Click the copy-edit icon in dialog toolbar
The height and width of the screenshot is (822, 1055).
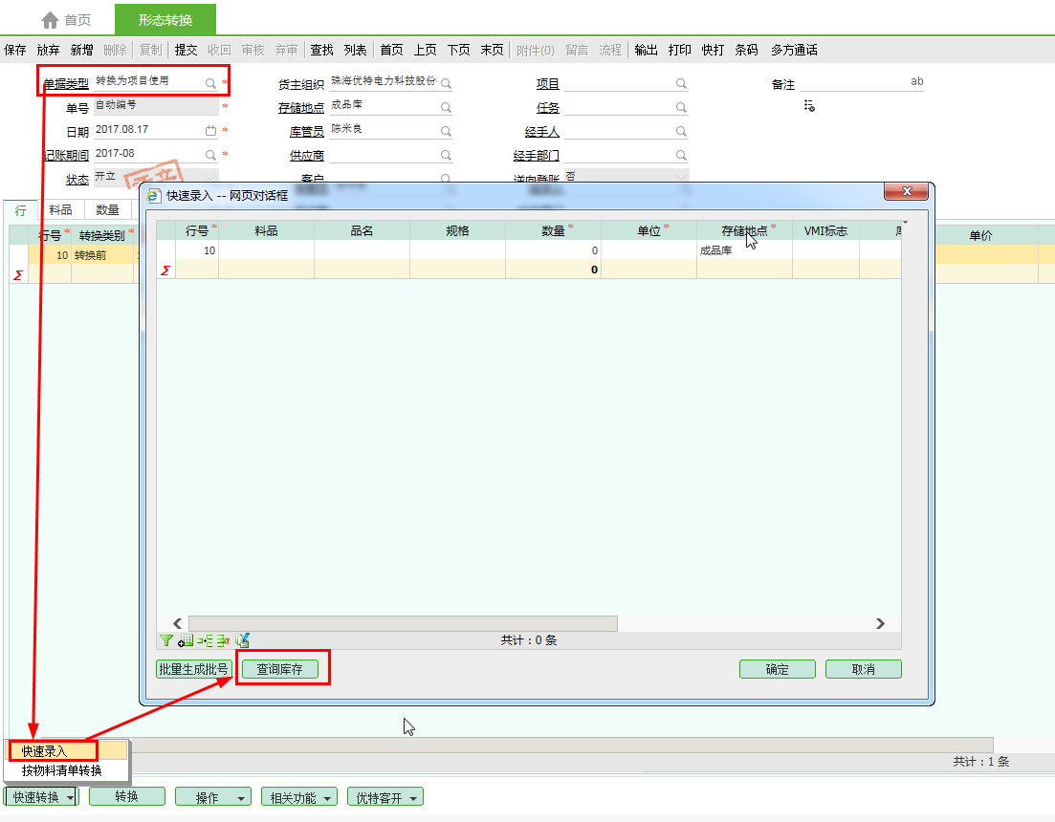242,640
